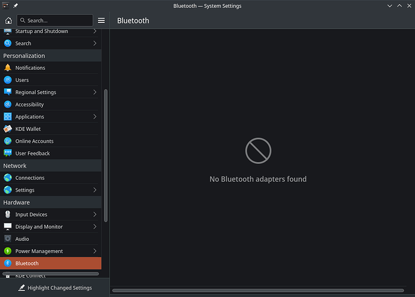
Task: Go to the settings home view
Action: click(8, 20)
